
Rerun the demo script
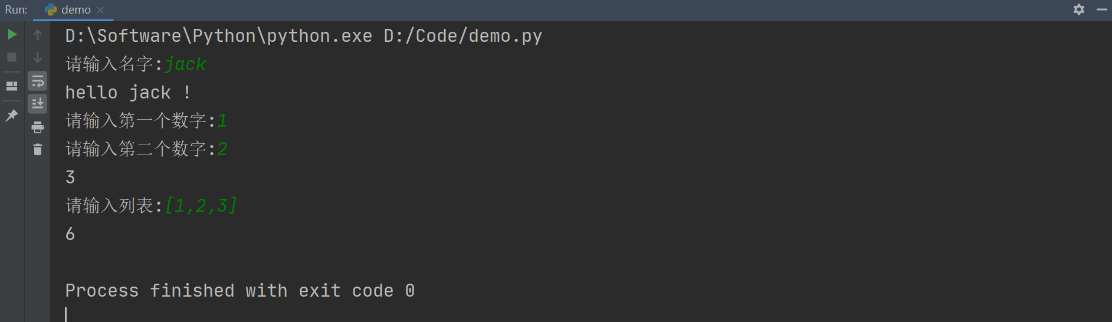[12, 35]
